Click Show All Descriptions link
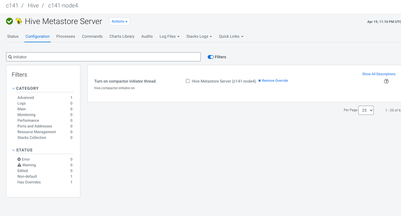The width and height of the screenshot is (401, 216). pyautogui.click(x=379, y=74)
